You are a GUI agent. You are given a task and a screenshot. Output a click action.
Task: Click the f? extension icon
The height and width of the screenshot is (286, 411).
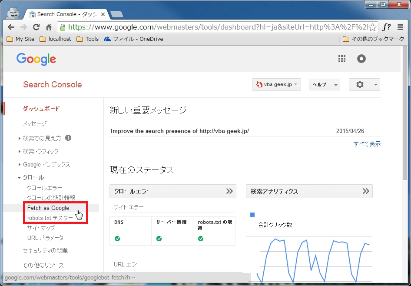point(386,27)
